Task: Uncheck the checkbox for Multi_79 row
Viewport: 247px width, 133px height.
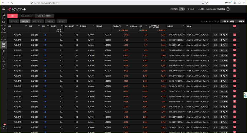Action: (235, 45)
